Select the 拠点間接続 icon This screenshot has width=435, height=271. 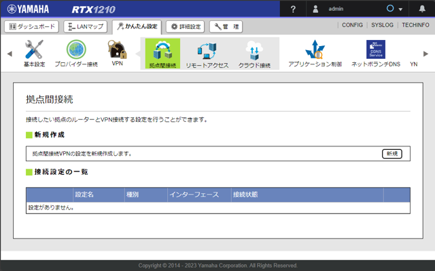(162, 54)
